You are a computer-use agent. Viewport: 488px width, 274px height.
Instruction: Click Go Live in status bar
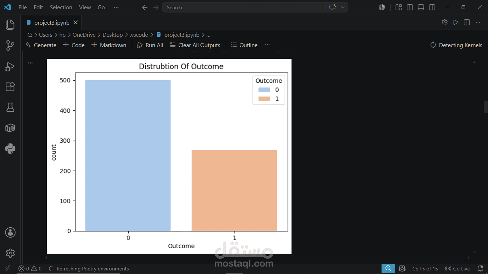(457, 269)
